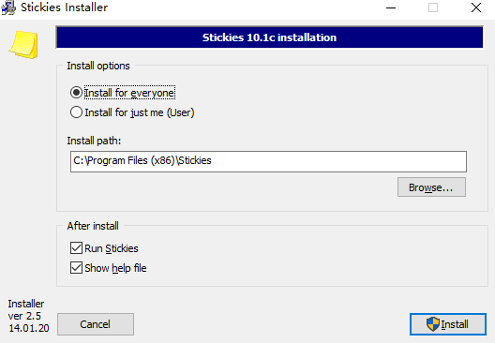Click the installer icon in the title bar

point(8,7)
